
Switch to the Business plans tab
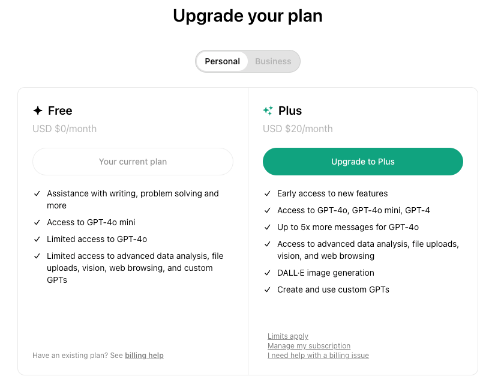(x=273, y=61)
